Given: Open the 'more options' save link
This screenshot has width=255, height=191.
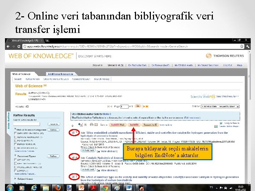Looking at the screenshot, I should pyautogui.click(x=166, y=125).
